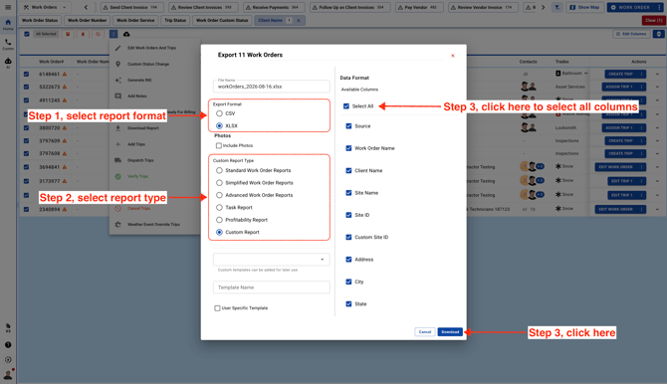
Task: Click the first red bulk action icon
Action: click(68, 34)
